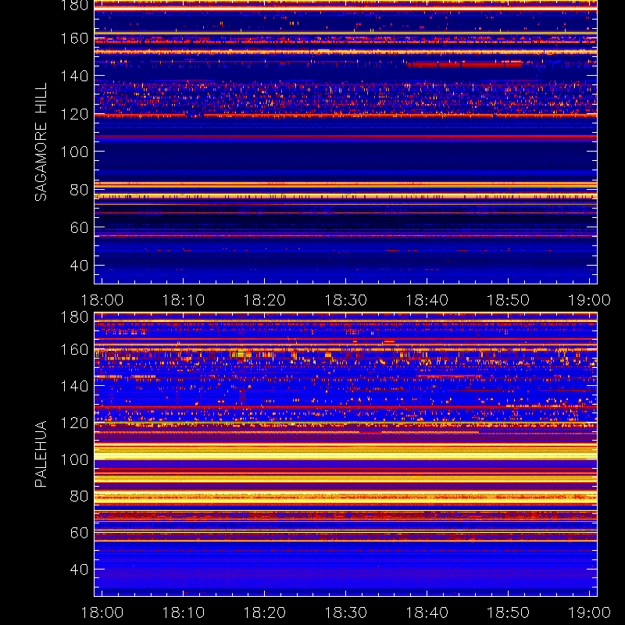Screen dimensions: 625x625
Task: Click the 18:10 time label under Sagamore Hill plot
Action: (x=184, y=300)
